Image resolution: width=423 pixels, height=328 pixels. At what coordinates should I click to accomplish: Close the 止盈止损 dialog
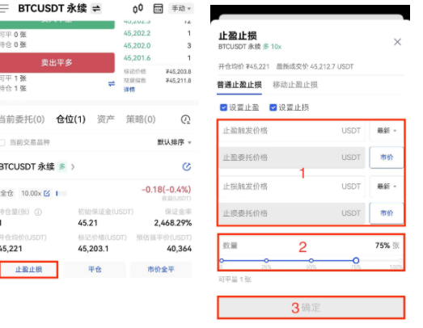click(x=397, y=42)
